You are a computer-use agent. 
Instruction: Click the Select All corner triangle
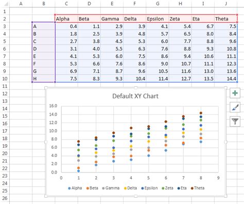pos(6,4)
